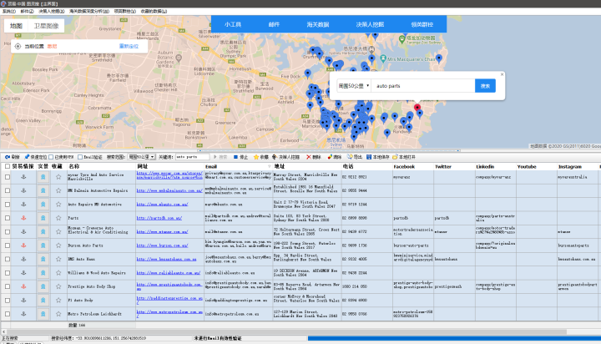The image size is (601, 344).
Task: Click the left arrow of the table scrollbar
Action: pyautogui.click(x=3, y=331)
